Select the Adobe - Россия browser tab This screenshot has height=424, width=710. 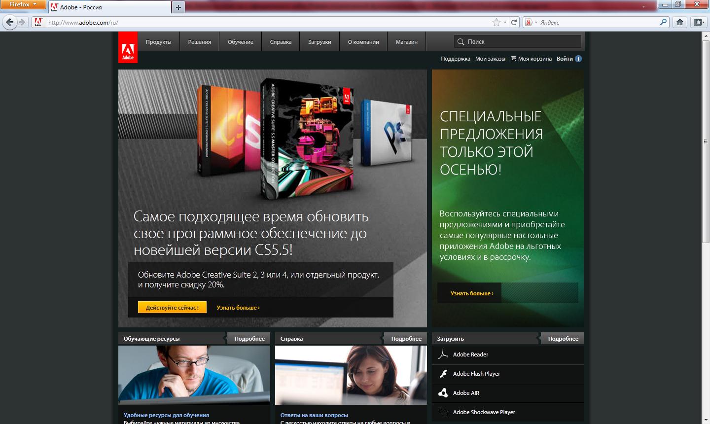click(109, 7)
